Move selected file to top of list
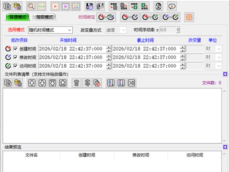The height and width of the screenshot is (172, 230). click(53, 83)
